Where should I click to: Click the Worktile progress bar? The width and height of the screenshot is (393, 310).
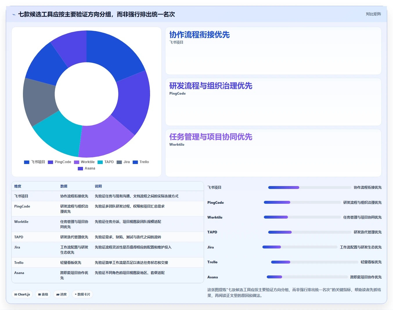[302, 217]
